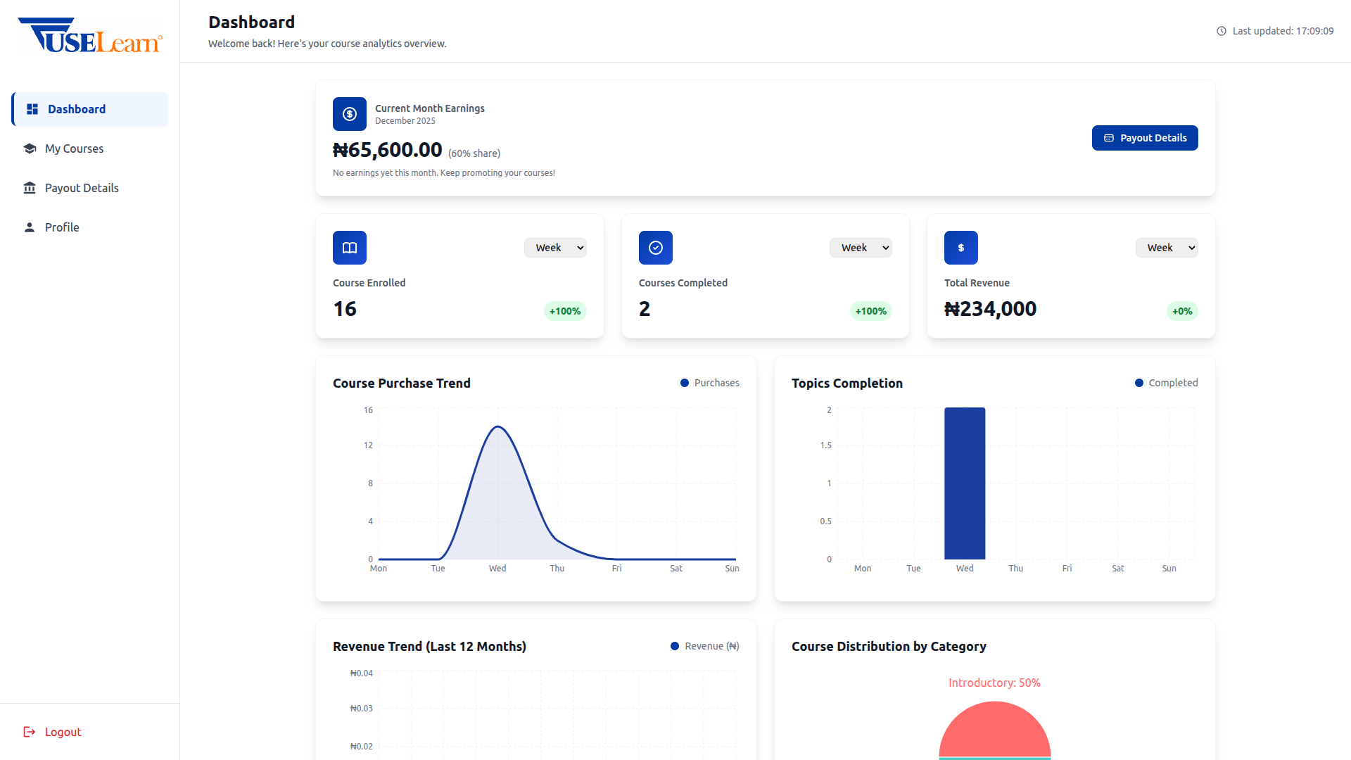The image size is (1351, 760).
Task: Open the Courses Completed Week dropdown
Action: click(x=861, y=248)
